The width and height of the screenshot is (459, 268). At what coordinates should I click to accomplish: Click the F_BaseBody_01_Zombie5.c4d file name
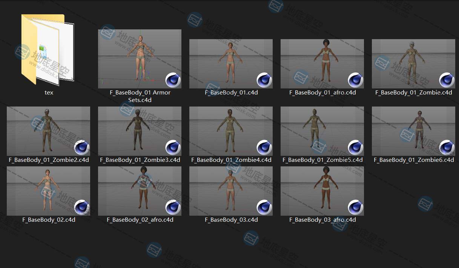click(x=322, y=160)
